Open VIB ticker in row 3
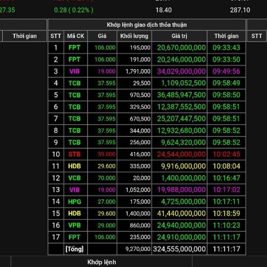 pos(74,71)
